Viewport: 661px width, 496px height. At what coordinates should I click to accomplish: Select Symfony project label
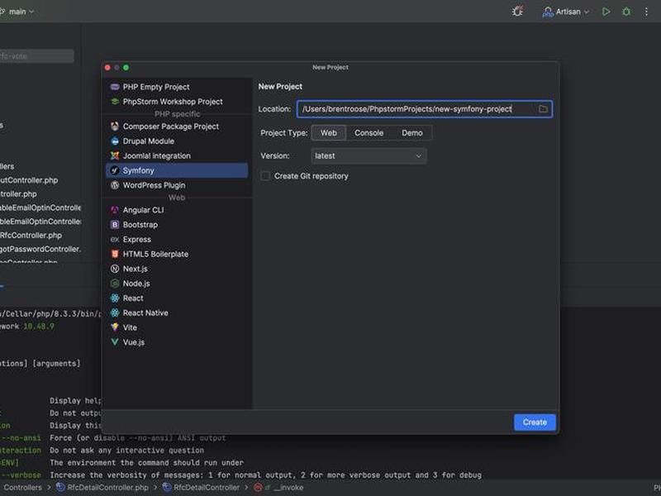click(138, 170)
